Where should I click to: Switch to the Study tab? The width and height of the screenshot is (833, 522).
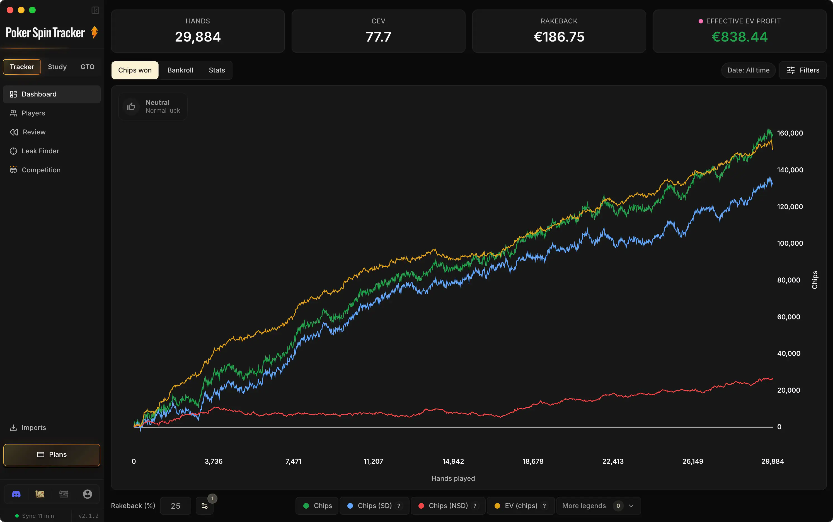pyautogui.click(x=57, y=67)
